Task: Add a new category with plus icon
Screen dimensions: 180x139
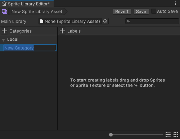Action: tap(4, 31)
